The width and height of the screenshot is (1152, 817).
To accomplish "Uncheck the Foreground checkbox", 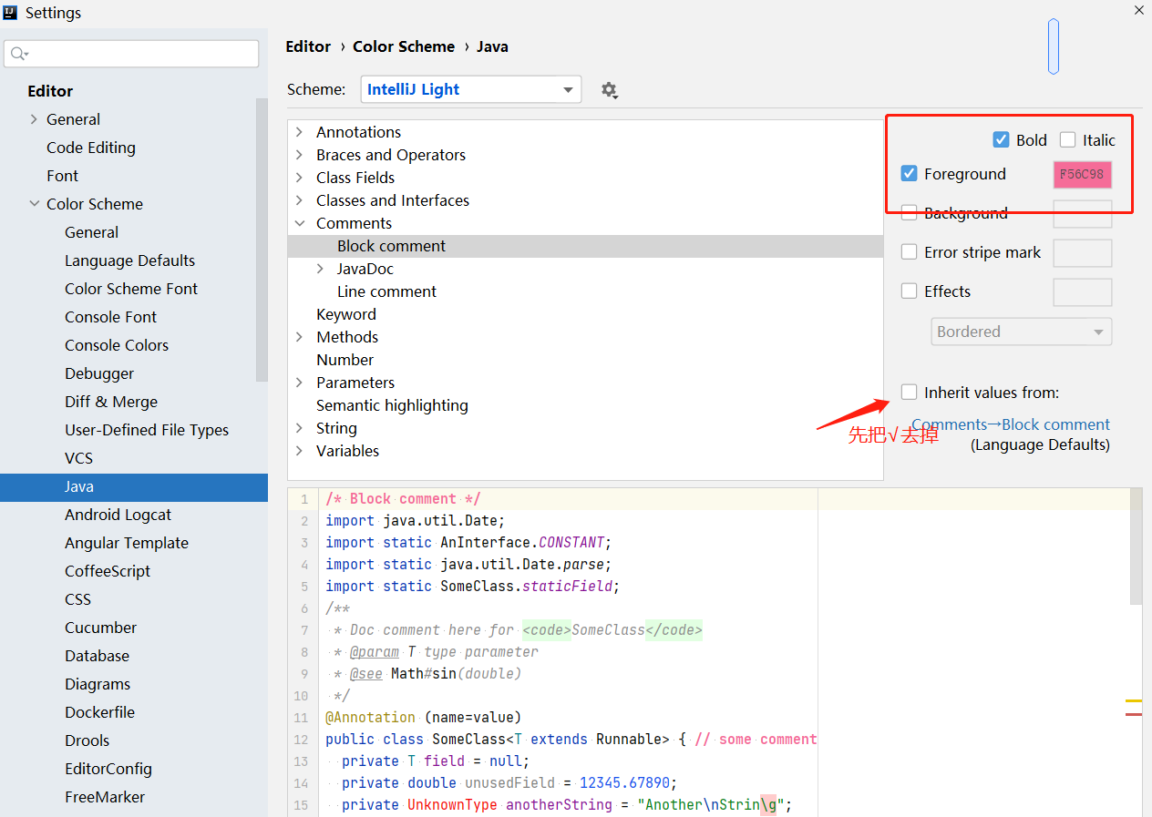I will tap(909, 173).
